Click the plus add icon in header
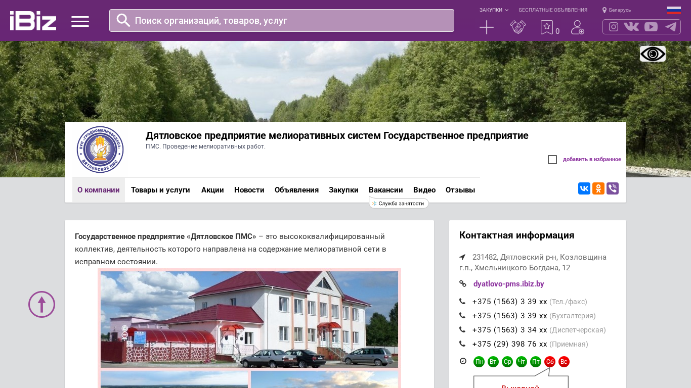691x388 pixels. (487, 27)
